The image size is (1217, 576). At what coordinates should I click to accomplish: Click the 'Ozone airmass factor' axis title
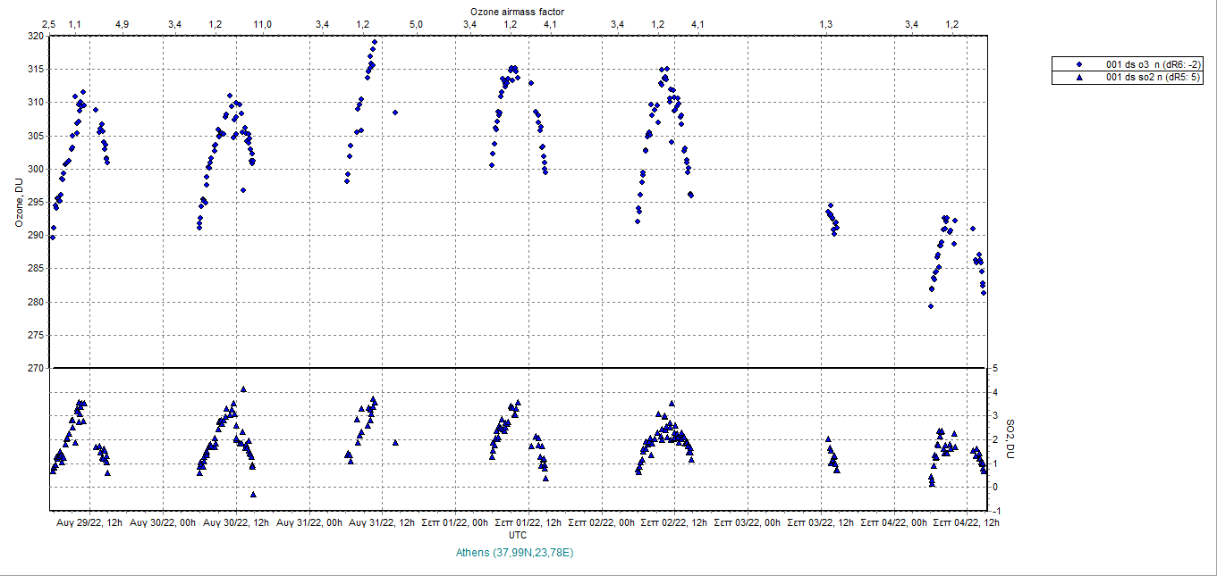[517, 11]
